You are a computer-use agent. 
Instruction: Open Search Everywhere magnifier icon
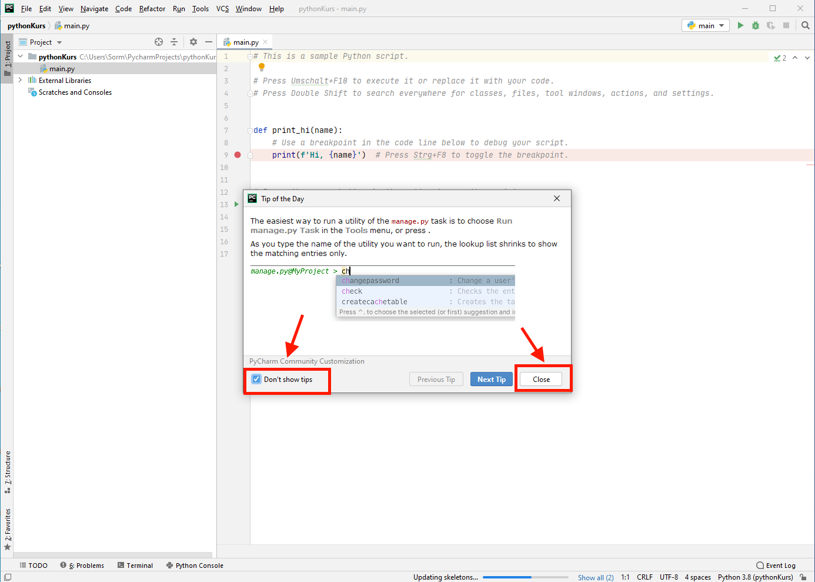(806, 25)
